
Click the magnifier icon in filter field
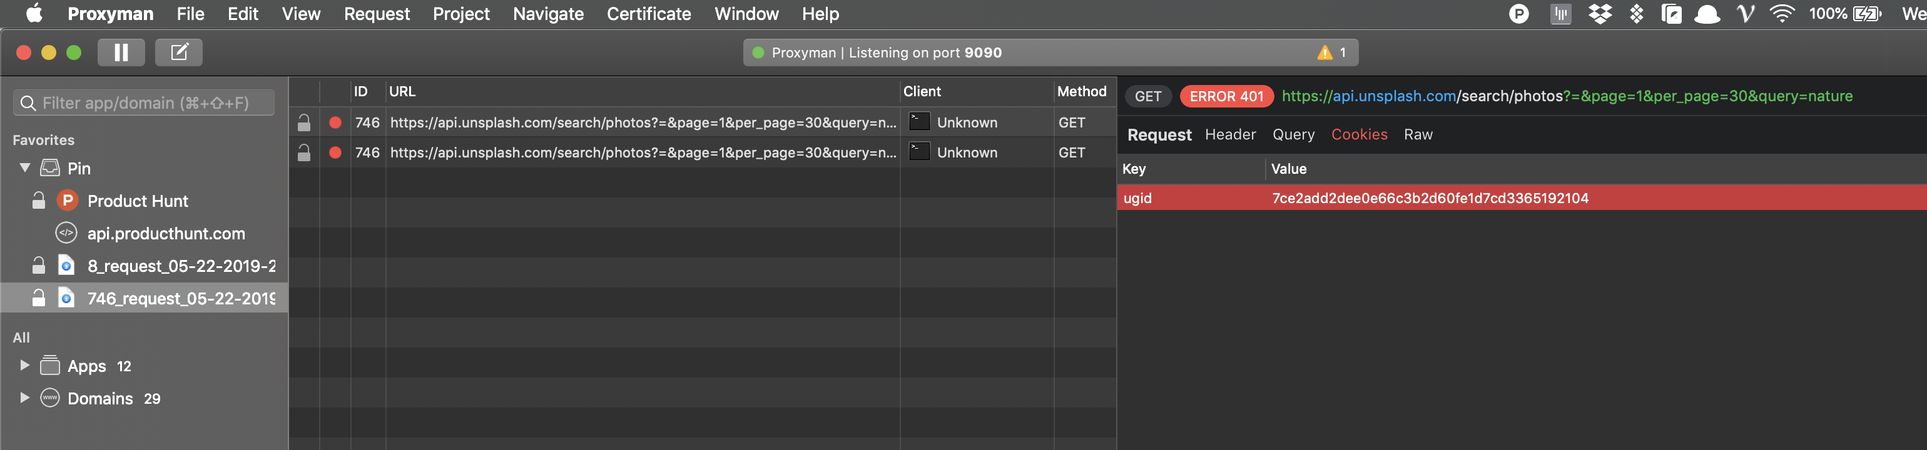(28, 103)
